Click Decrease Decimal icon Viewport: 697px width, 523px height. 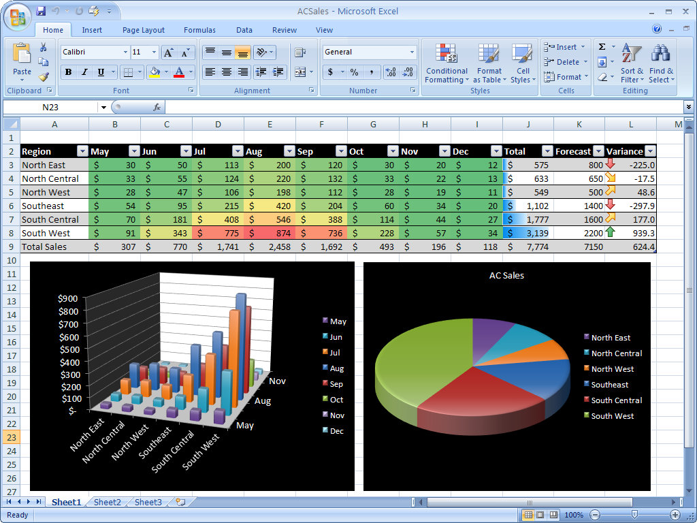tap(408, 72)
